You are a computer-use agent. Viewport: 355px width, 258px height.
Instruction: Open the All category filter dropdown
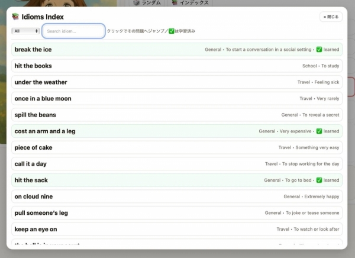[25, 31]
